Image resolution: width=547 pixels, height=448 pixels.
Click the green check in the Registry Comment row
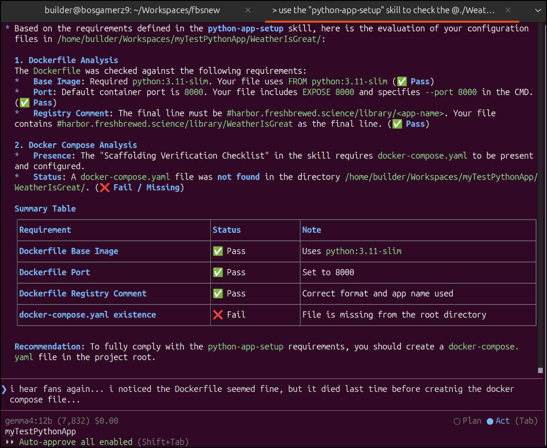(218, 293)
